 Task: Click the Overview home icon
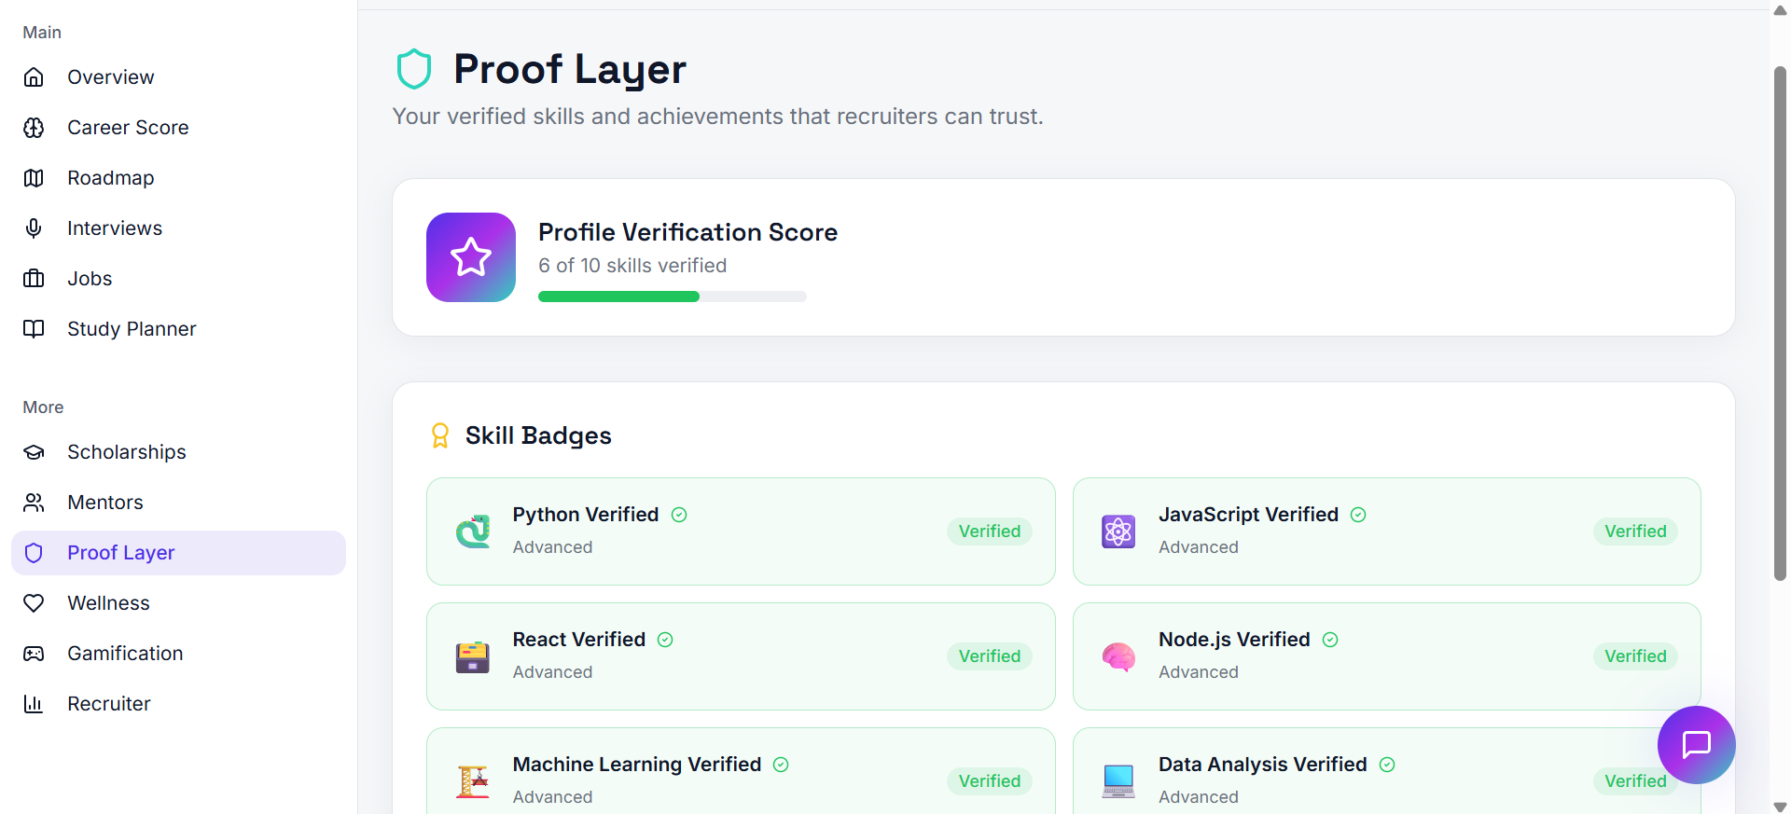34,77
